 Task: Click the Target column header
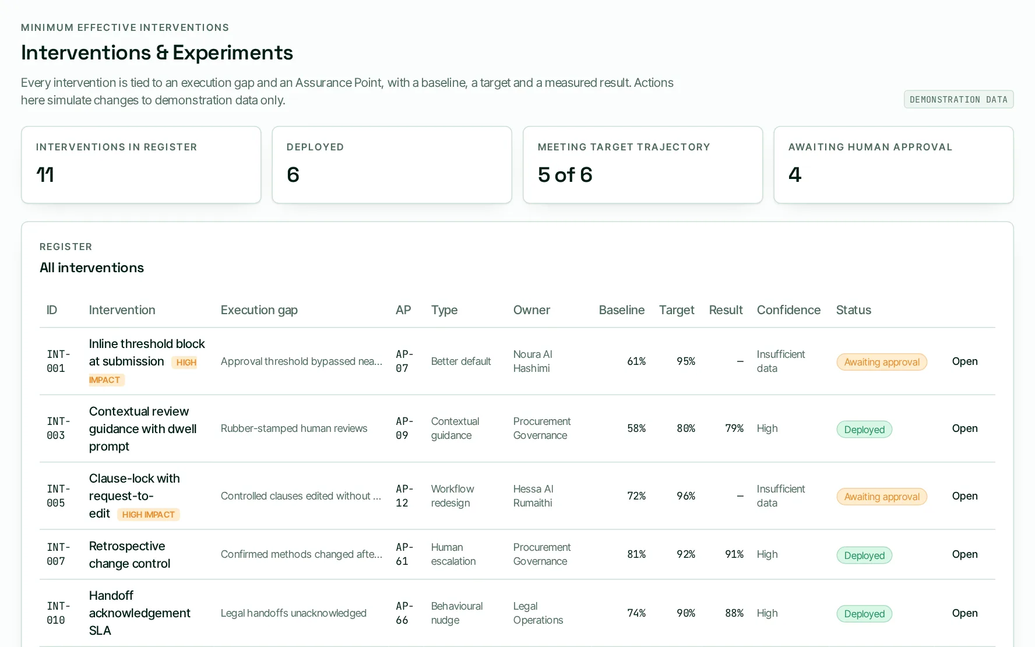677,310
